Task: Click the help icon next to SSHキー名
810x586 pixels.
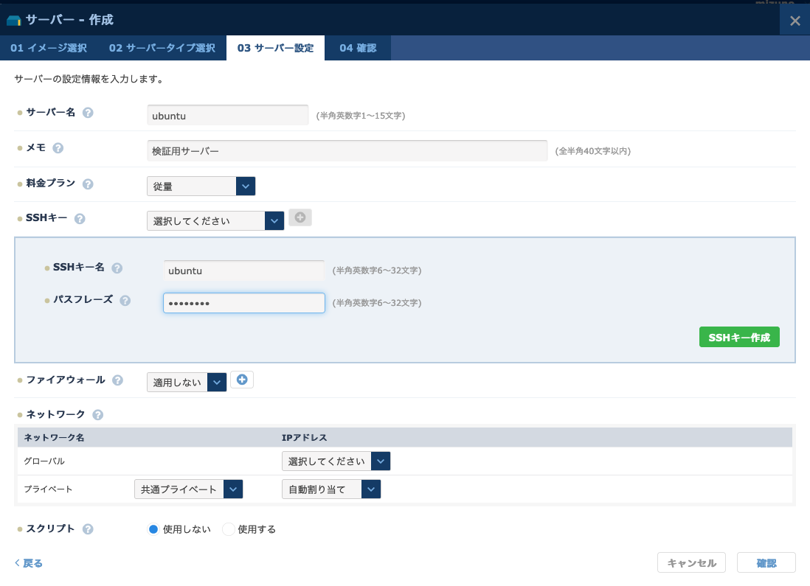Action: pyautogui.click(x=117, y=268)
